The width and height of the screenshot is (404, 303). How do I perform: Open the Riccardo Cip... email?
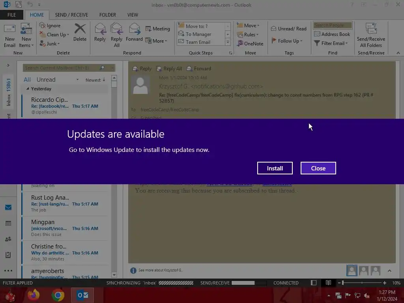[65, 105]
